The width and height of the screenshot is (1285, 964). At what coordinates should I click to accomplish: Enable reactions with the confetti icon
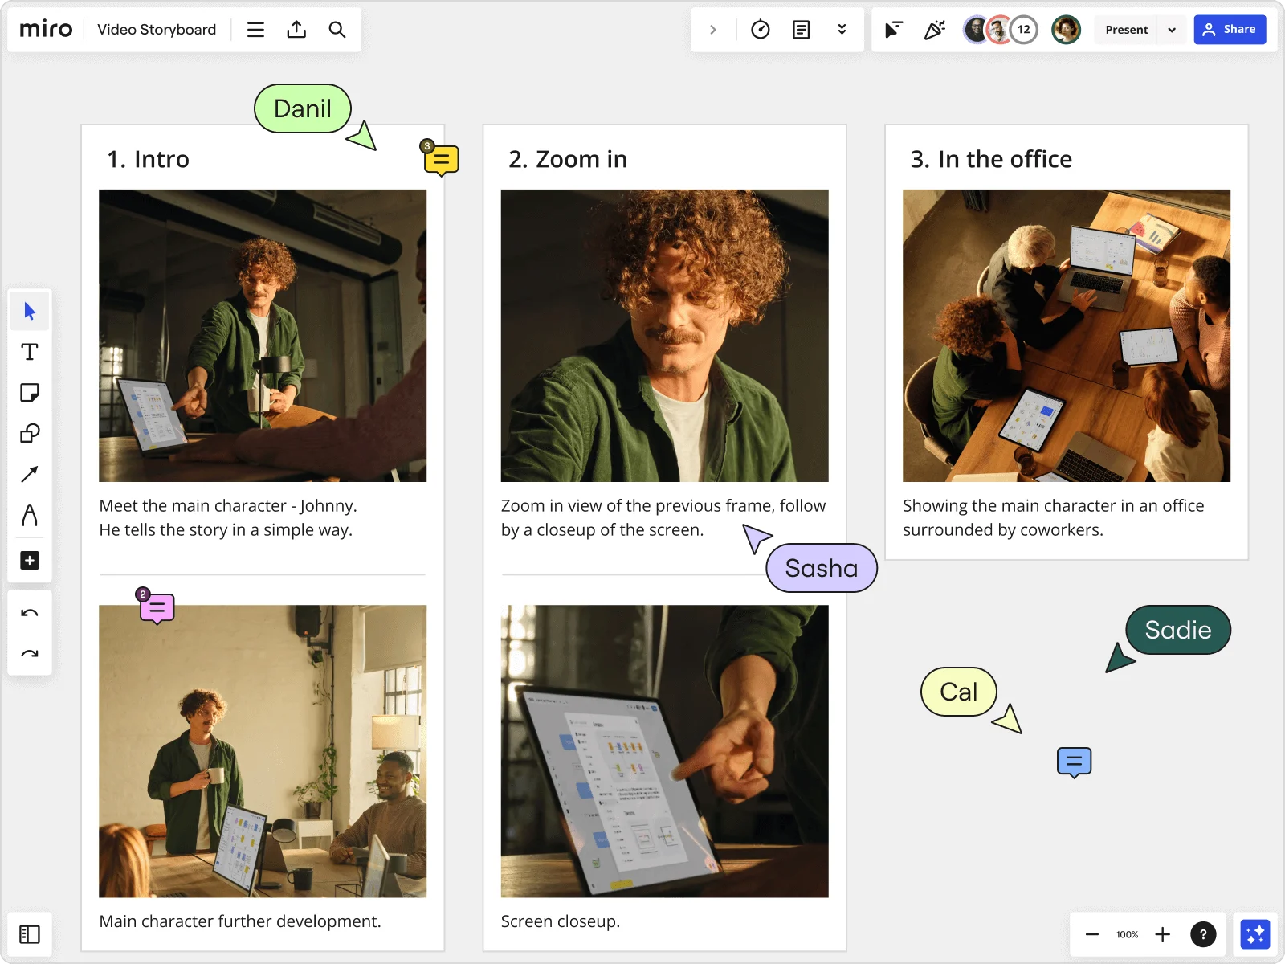(x=934, y=29)
